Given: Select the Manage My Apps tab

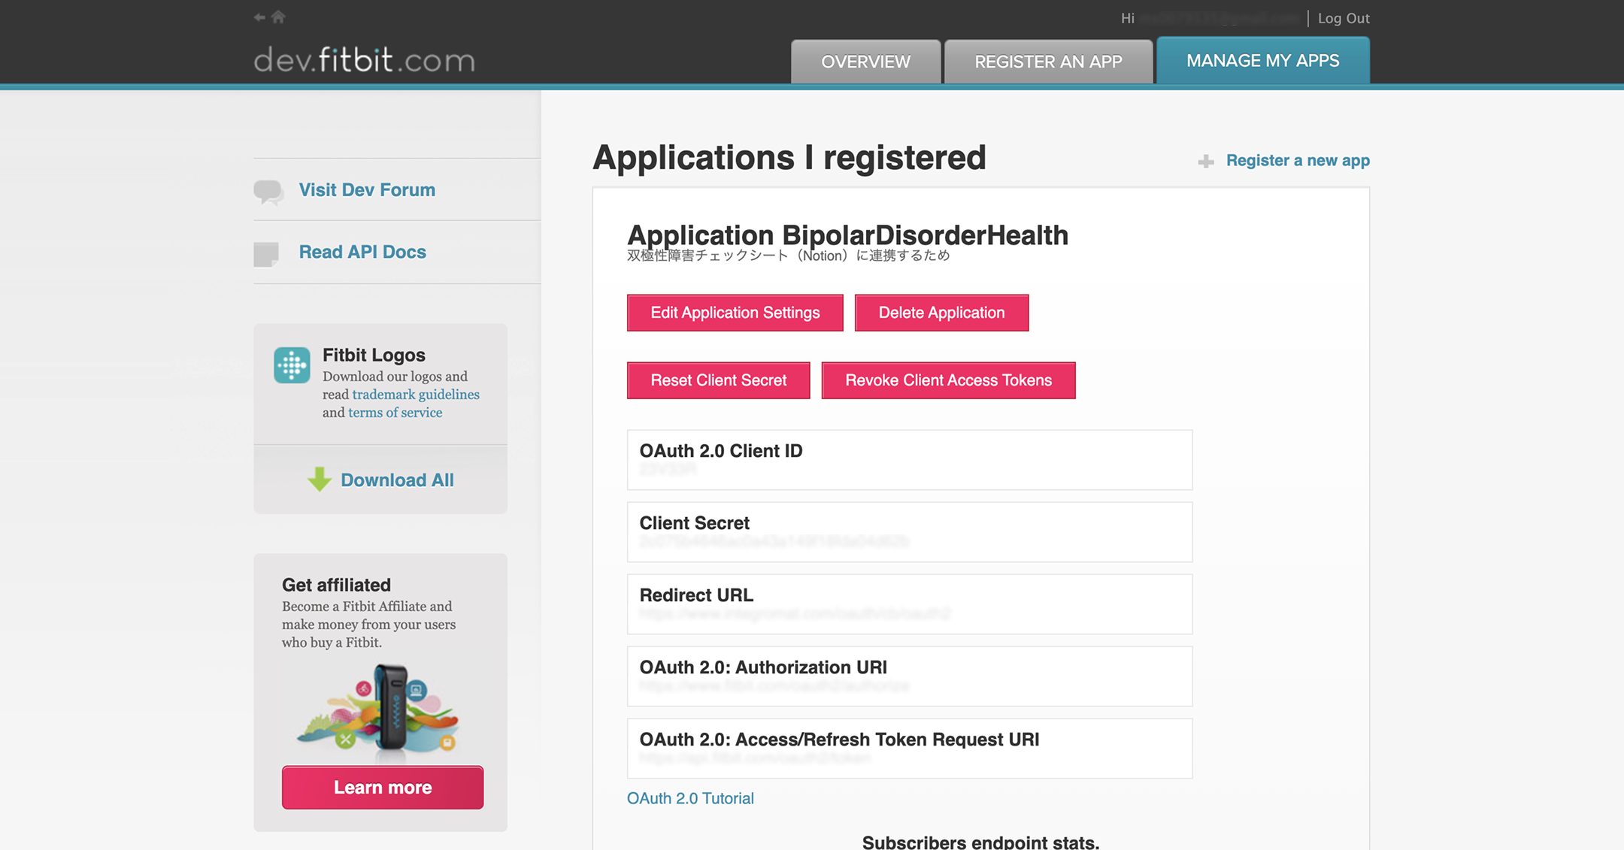Looking at the screenshot, I should coord(1262,61).
